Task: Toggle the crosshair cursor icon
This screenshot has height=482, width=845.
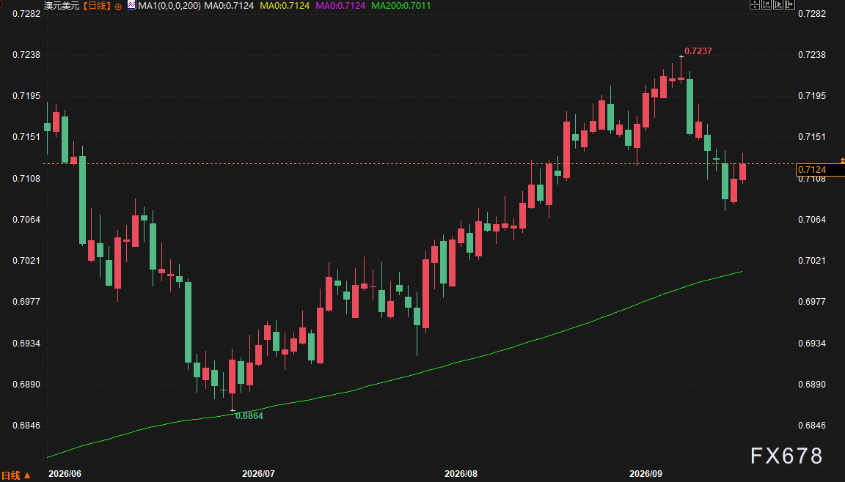Action: pyautogui.click(x=755, y=4)
